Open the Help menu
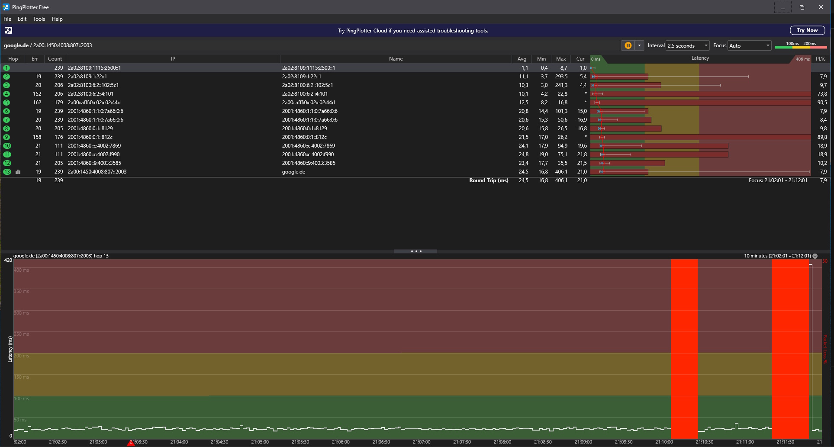The image size is (834, 447). (x=57, y=19)
